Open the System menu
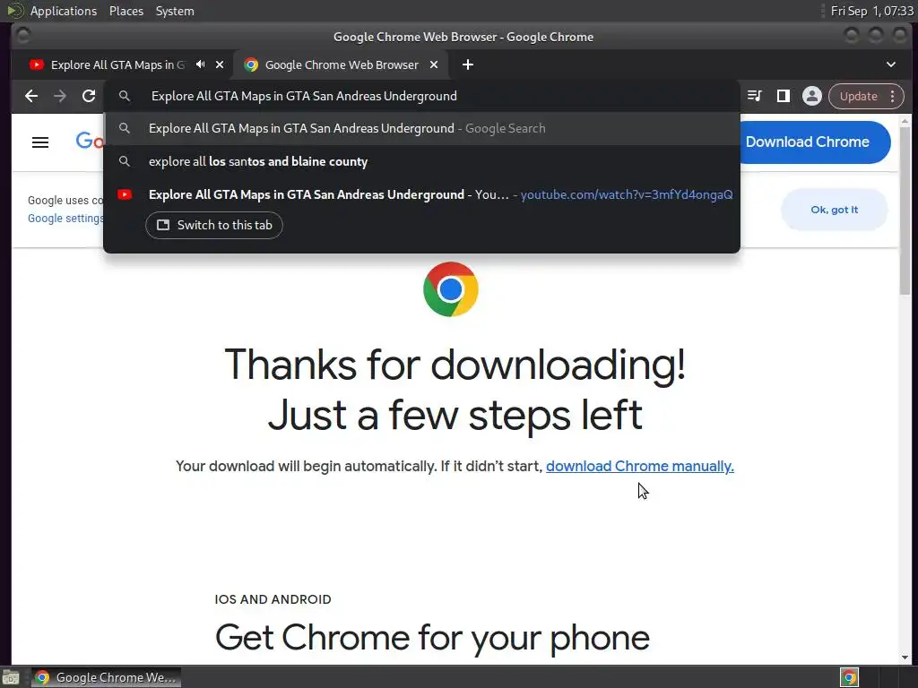 pos(175,11)
